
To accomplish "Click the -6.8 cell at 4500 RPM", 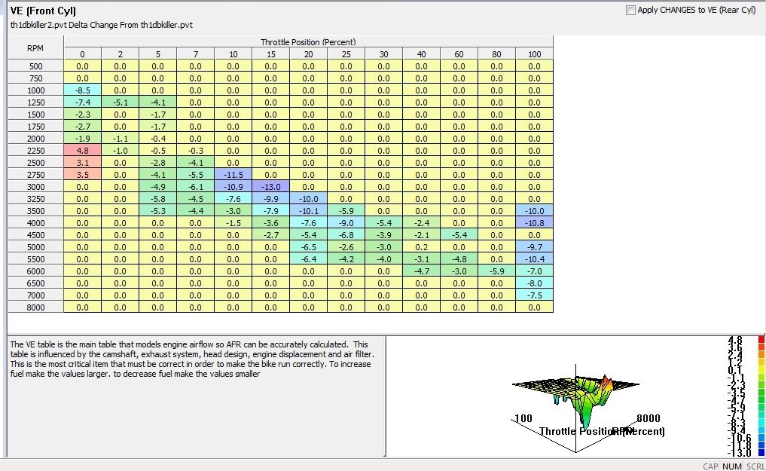I will click(346, 235).
